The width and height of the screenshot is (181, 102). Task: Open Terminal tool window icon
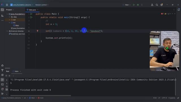[2, 84]
